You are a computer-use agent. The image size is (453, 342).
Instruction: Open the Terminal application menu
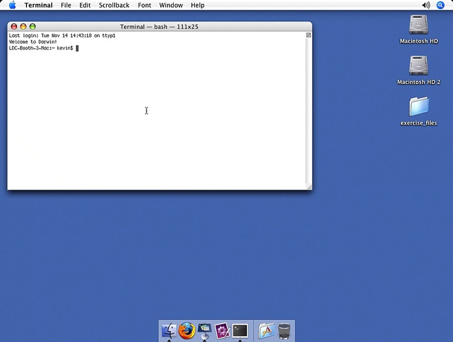38,5
